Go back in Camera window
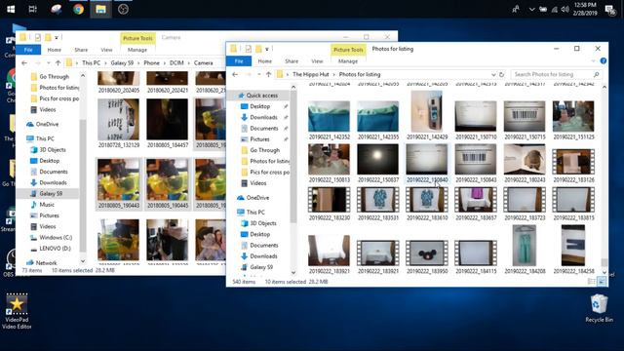The height and width of the screenshot is (351, 624). [24, 62]
